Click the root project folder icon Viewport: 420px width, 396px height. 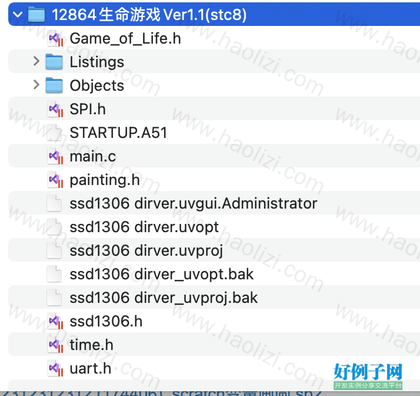point(36,15)
